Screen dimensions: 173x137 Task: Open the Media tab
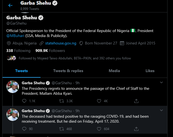click(114, 71)
